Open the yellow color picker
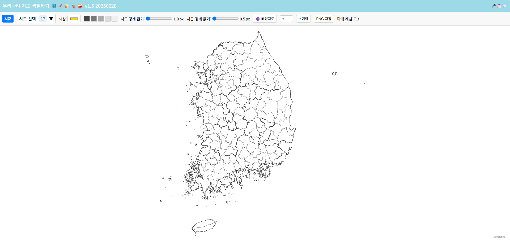This screenshot has height=241, width=510. 74,19
